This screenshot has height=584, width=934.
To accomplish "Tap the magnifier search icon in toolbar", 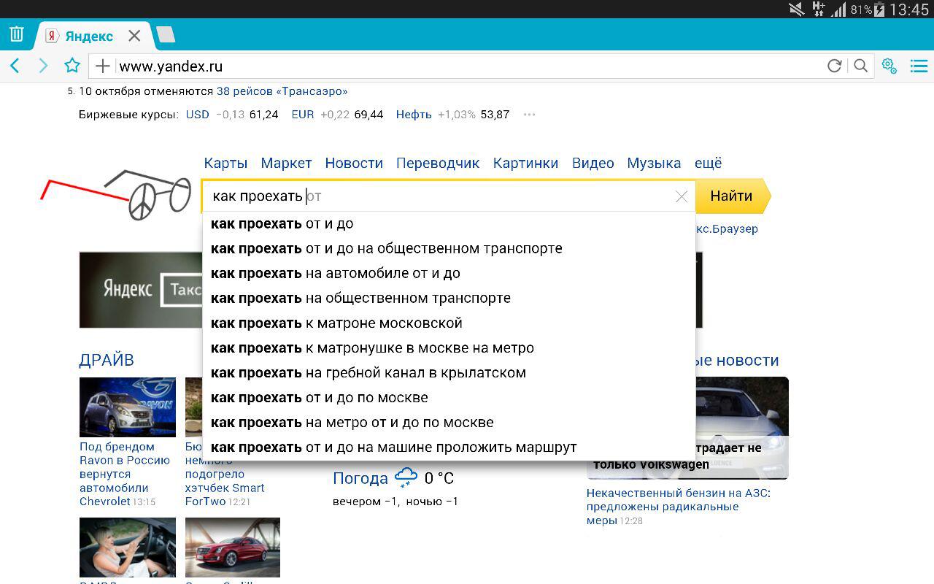I will pyautogui.click(x=861, y=66).
